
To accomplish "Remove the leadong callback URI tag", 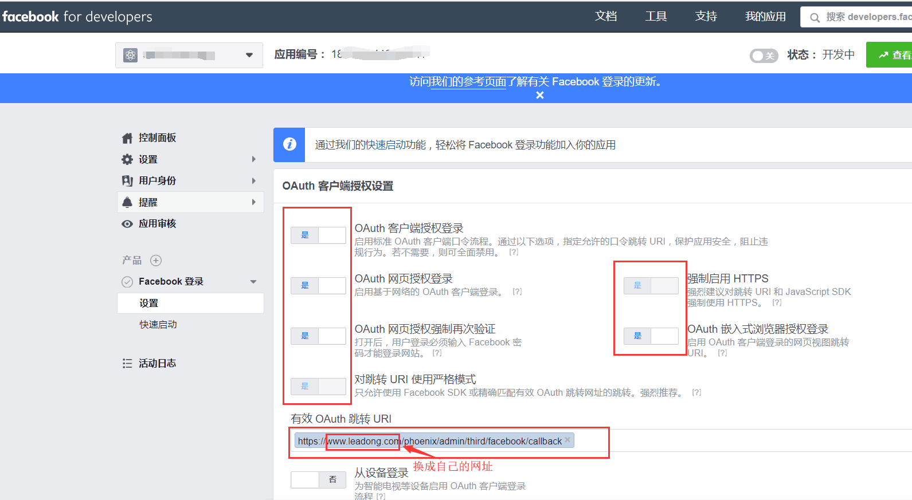I will [x=567, y=440].
